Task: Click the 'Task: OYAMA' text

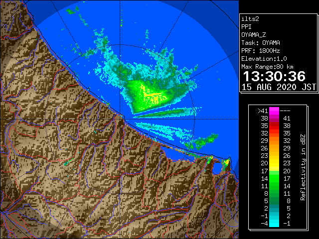Action: coord(261,43)
